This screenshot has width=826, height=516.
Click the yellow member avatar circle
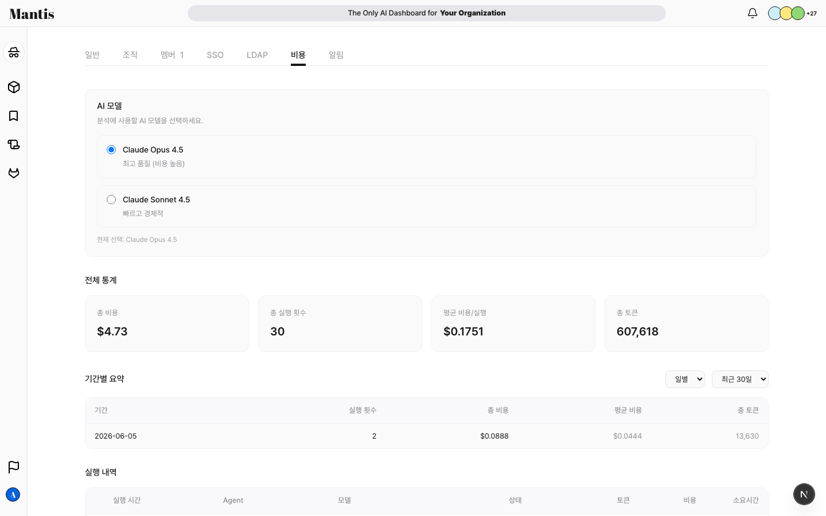pyautogui.click(x=786, y=13)
